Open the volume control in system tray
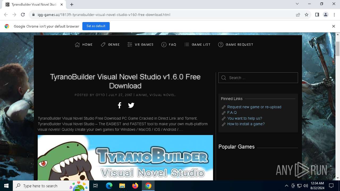This screenshot has height=191, width=340. coord(306,186)
